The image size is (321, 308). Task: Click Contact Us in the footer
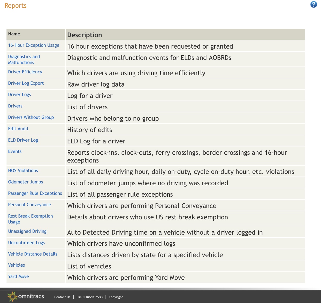tap(62, 297)
